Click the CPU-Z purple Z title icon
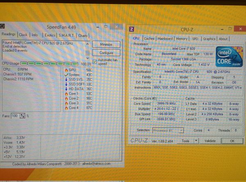 click(132, 29)
